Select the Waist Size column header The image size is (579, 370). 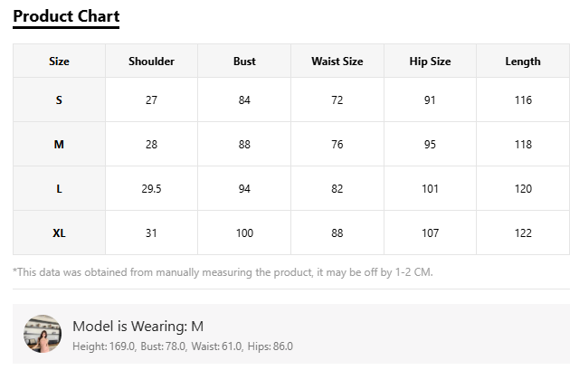tap(337, 61)
